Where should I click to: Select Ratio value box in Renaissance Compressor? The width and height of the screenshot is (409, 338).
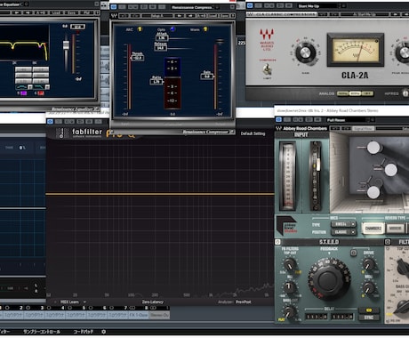(156, 82)
